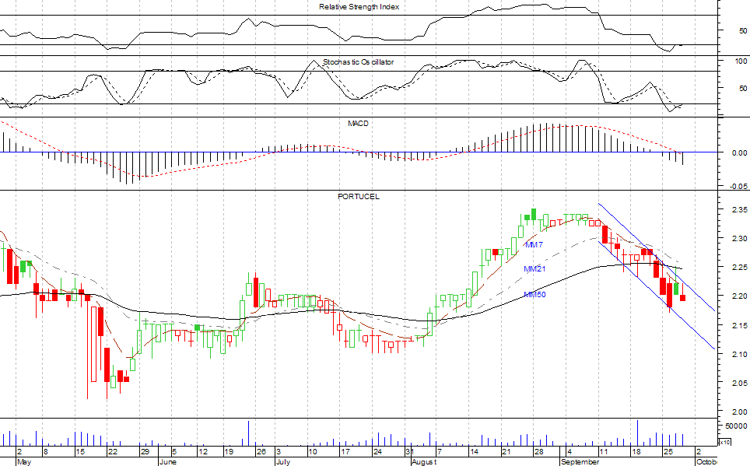Screen dimensions: 750x466
Task: Select the PORTUCEL chart title
Action: (x=358, y=196)
